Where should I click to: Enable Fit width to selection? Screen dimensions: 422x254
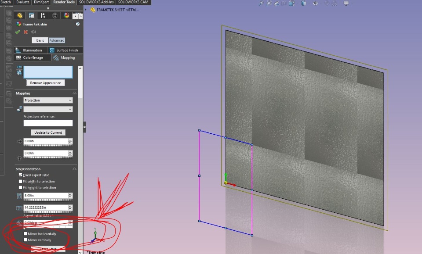pyautogui.click(x=21, y=181)
